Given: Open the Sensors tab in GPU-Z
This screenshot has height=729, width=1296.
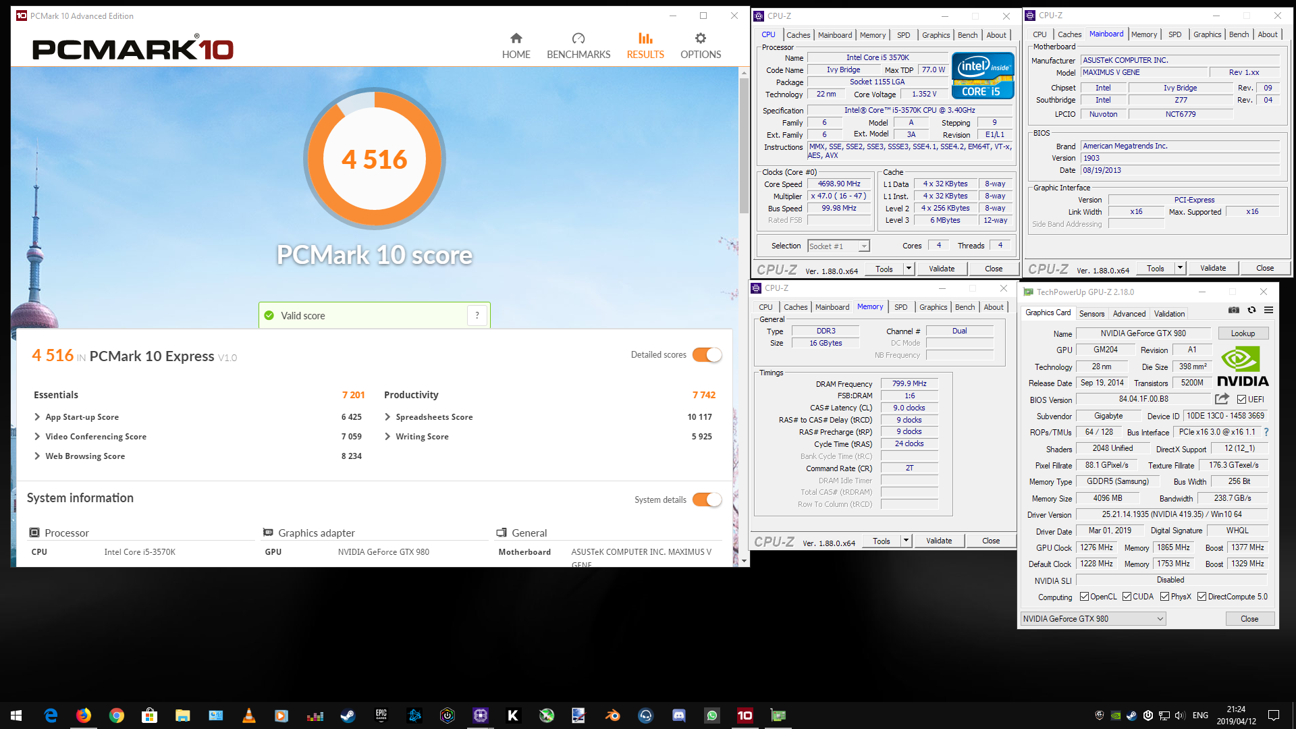Looking at the screenshot, I should click(1091, 314).
